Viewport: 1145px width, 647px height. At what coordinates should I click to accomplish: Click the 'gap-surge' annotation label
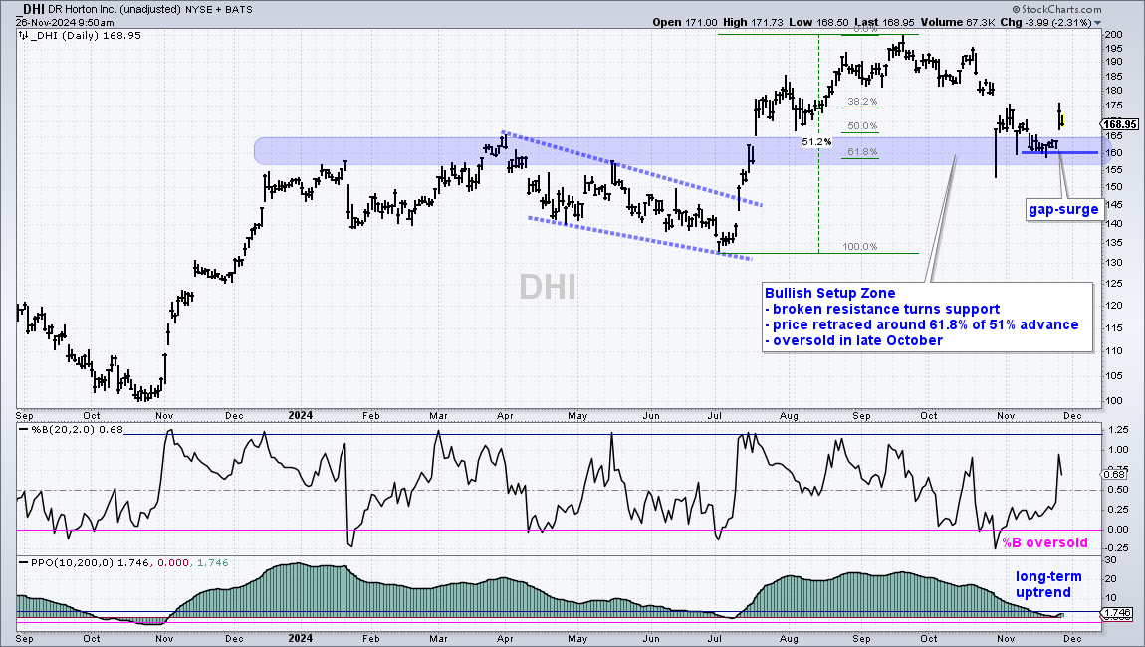(1063, 210)
